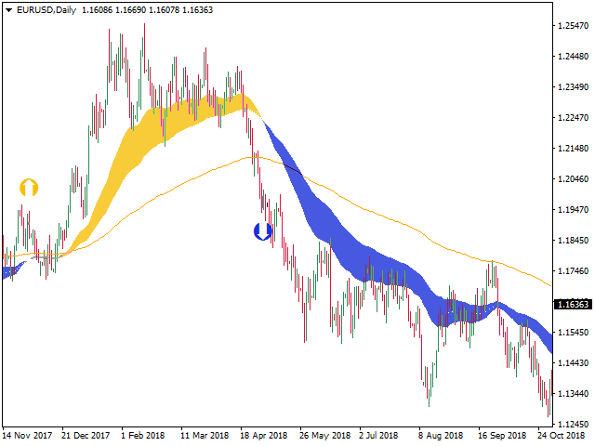Click the small blue ribbon at left edge
The image size is (595, 446).
pyautogui.click(x=12, y=270)
